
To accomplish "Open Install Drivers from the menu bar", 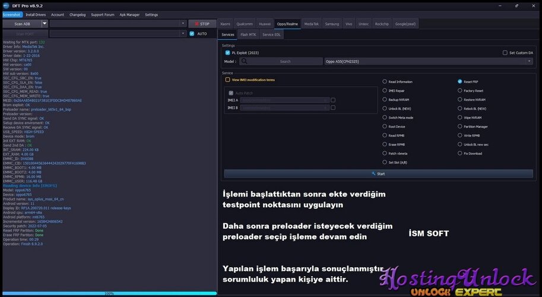I will tap(36, 14).
